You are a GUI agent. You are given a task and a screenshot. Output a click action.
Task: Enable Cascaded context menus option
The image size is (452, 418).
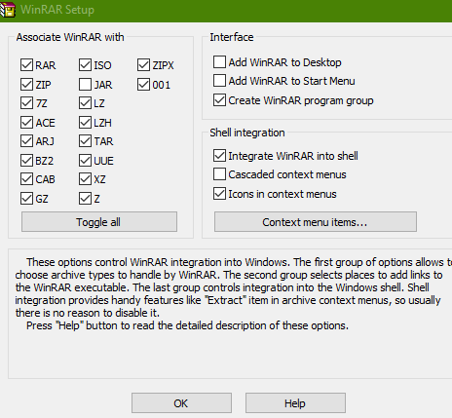[x=219, y=174]
